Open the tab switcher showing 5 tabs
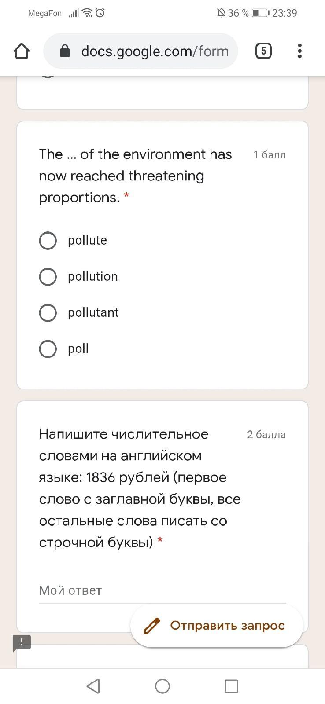 263,51
